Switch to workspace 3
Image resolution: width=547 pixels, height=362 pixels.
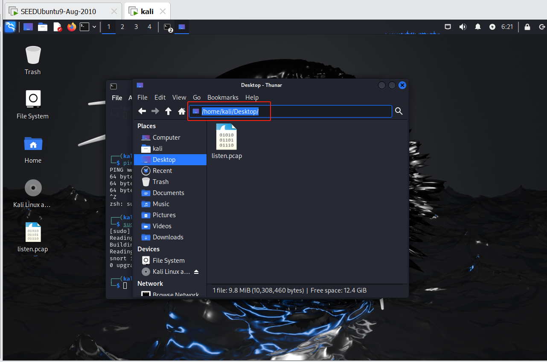[x=136, y=27]
